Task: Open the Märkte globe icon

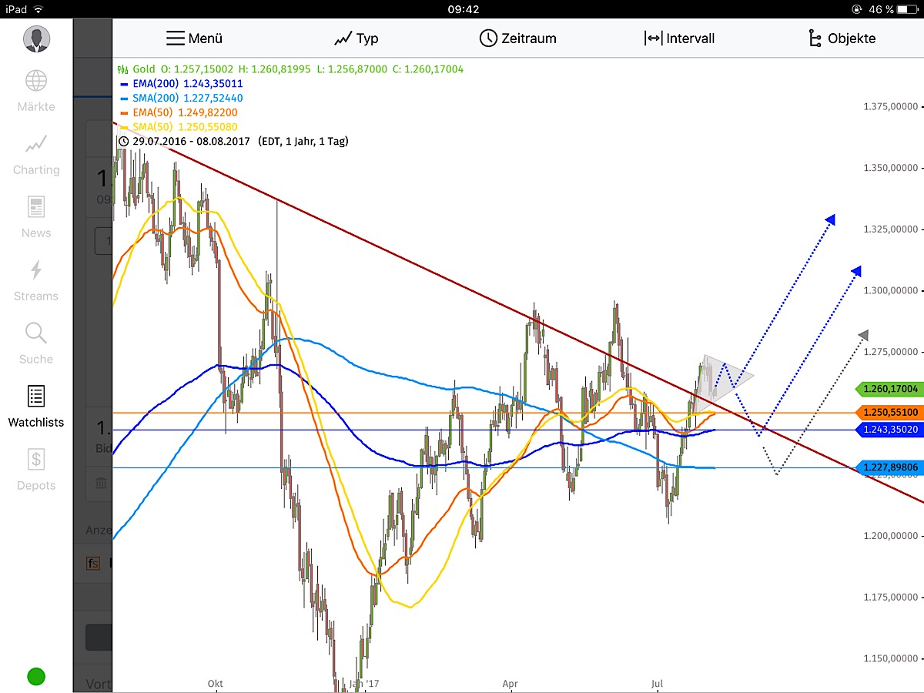Action: coord(35,80)
